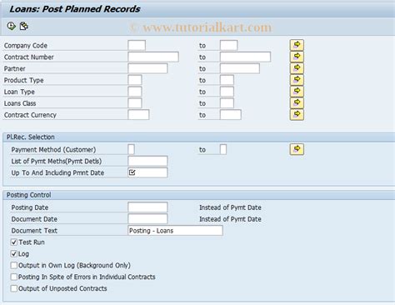Screen dimensions: 395x305
Task: Click the Get Variant toolbar icon
Action: click(24, 26)
